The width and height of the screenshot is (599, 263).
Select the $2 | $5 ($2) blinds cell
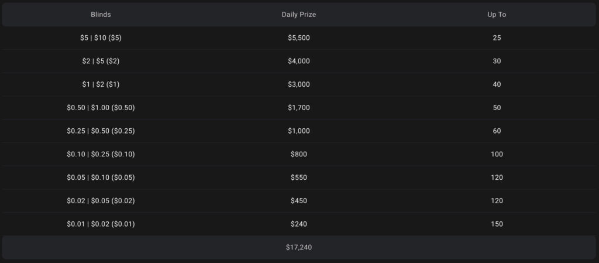click(101, 61)
